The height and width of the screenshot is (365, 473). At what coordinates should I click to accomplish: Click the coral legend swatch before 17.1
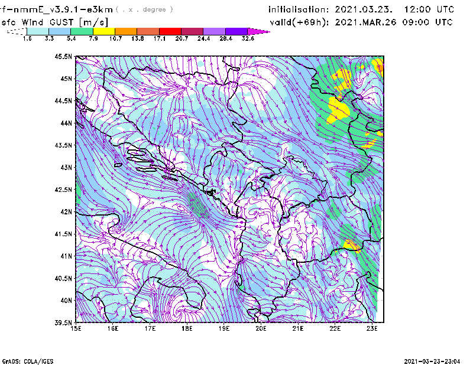click(x=148, y=31)
